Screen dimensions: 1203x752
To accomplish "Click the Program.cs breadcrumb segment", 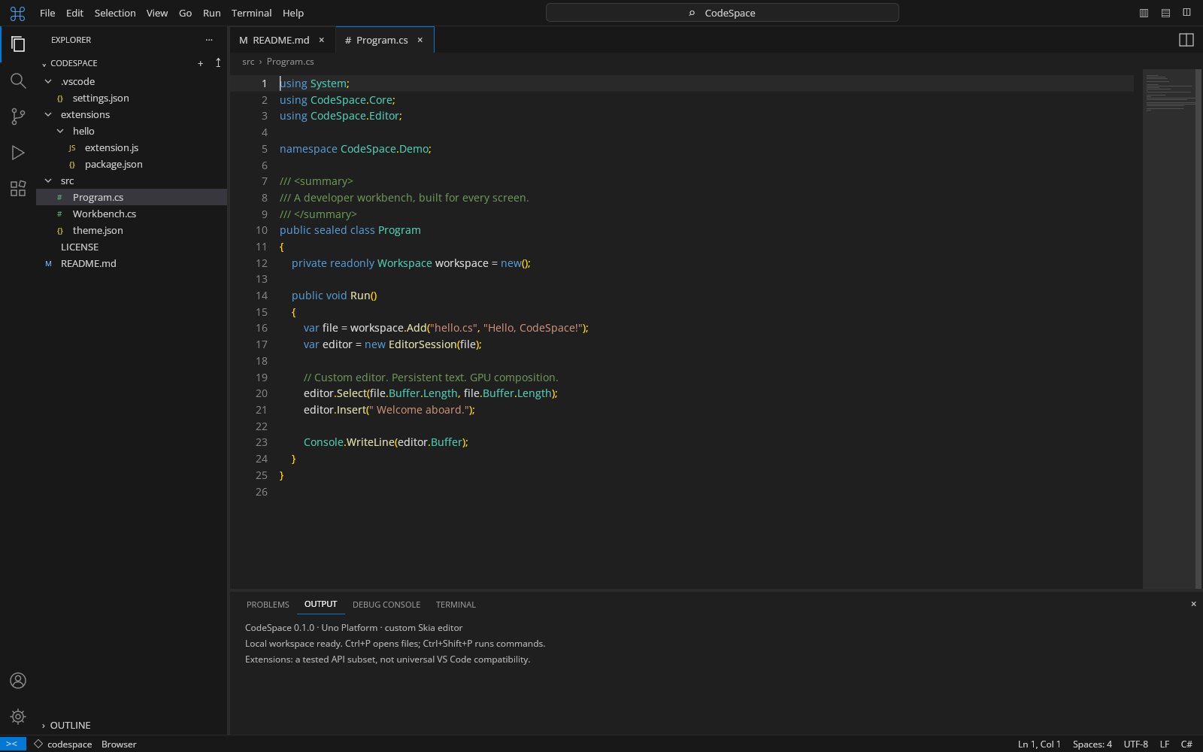I will (290, 62).
